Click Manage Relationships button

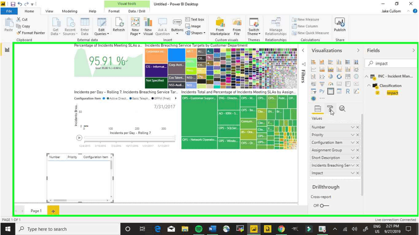pos(276,27)
